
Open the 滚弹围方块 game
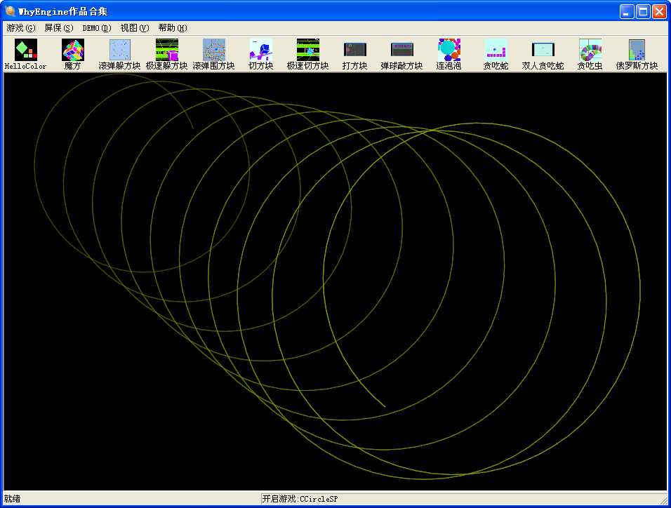point(213,54)
